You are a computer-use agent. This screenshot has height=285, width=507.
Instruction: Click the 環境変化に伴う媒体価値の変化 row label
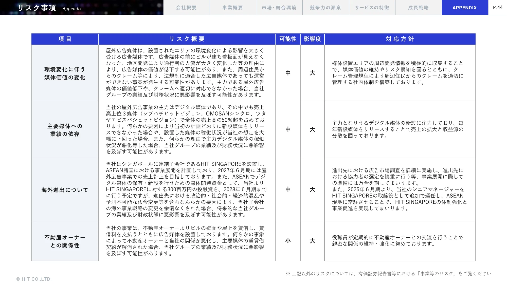(65, 73)
